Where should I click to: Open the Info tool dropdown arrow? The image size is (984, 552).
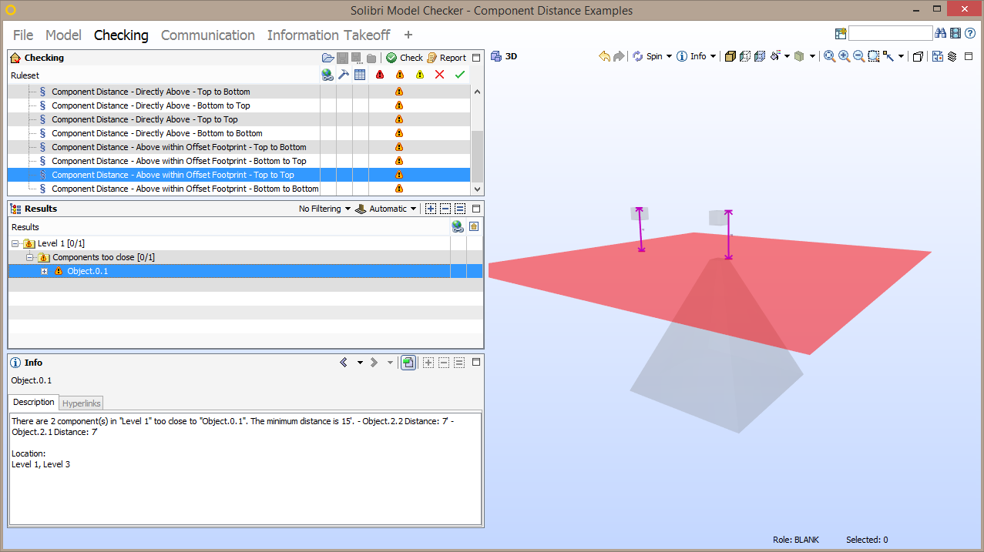tap(713, 56)
